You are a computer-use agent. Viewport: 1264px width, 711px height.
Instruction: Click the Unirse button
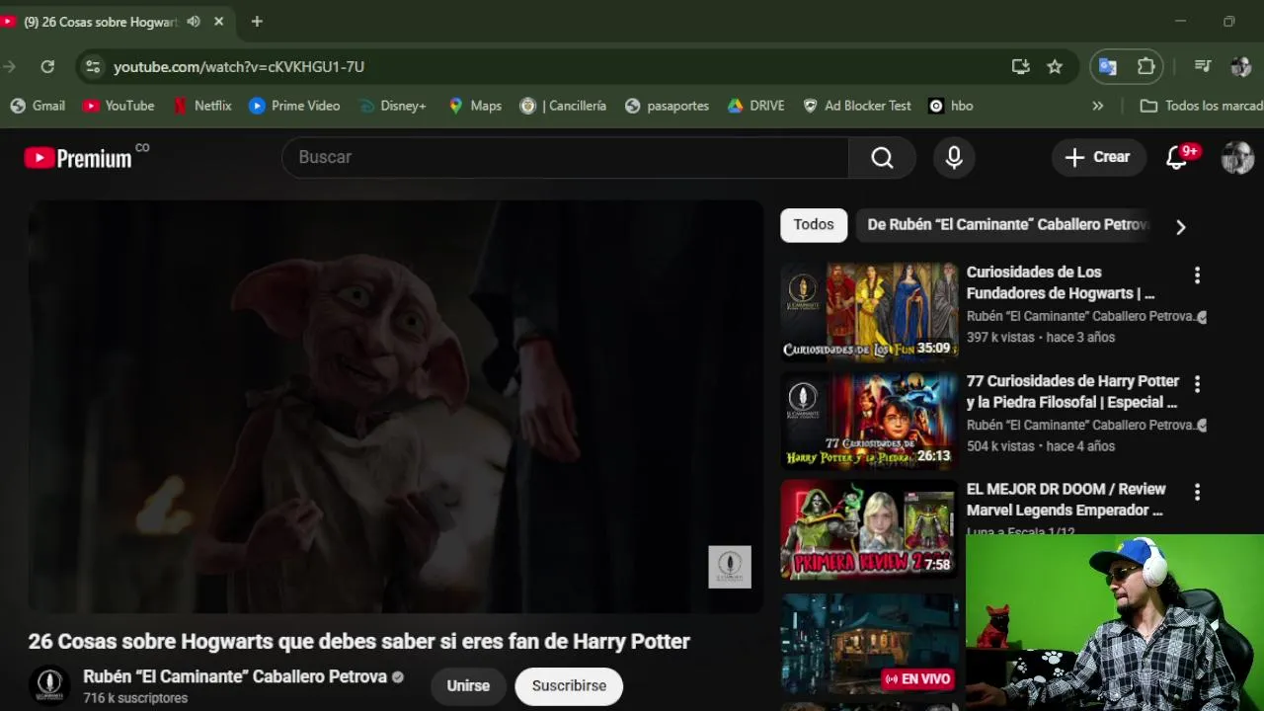(x=468, y=685)
